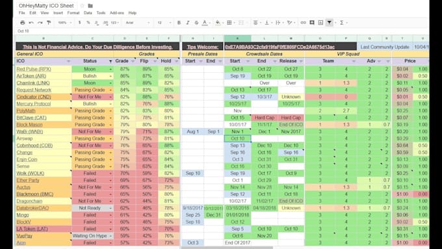This screenshot has width=442, height=249.
Task: Open the Format menu
Action: (x=73, y=13)
